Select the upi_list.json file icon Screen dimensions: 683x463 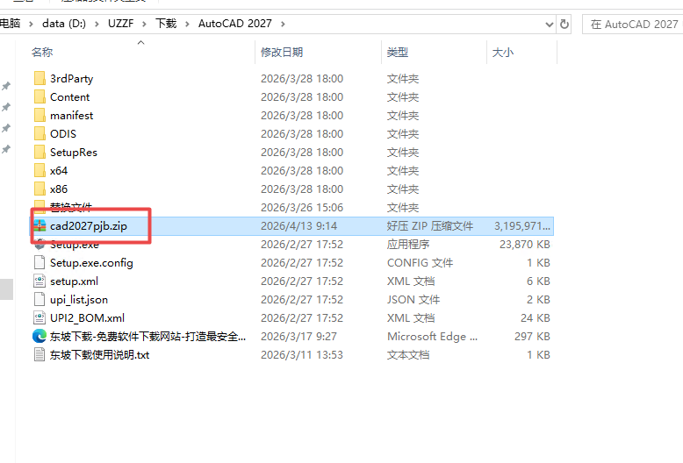(40, 300)
